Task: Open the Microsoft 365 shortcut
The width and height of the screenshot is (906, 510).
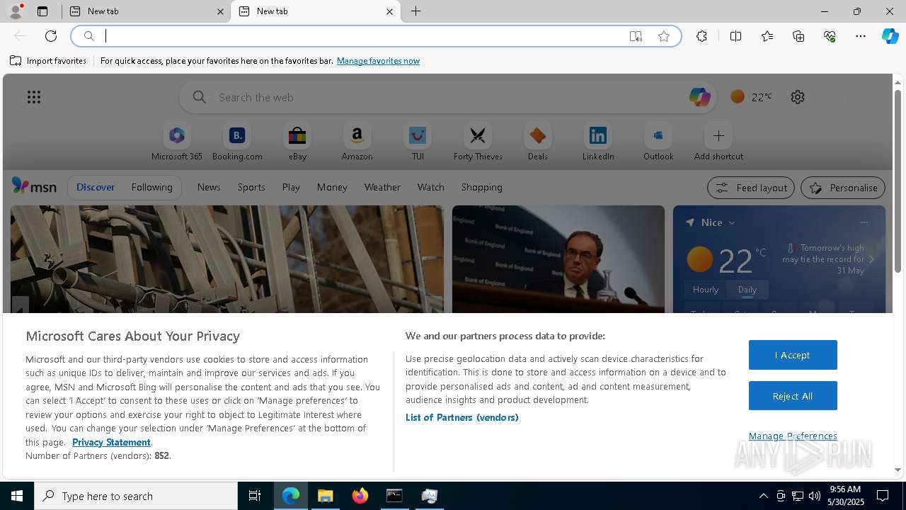Action: 177,142
